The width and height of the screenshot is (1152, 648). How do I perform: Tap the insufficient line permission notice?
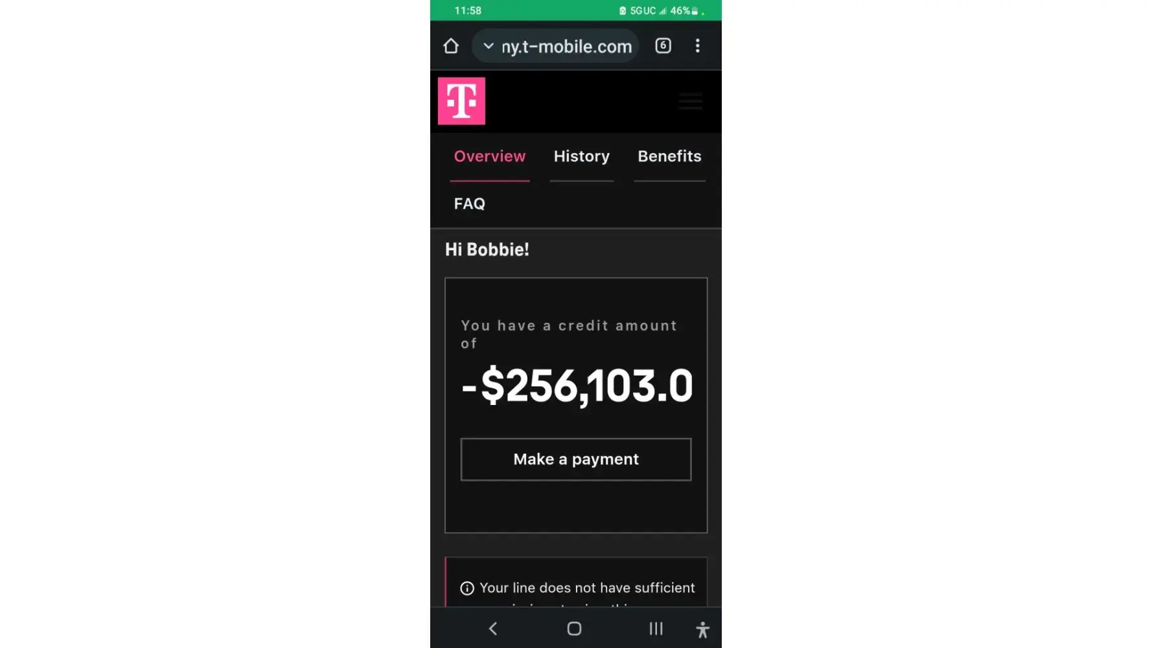[576, 583]
